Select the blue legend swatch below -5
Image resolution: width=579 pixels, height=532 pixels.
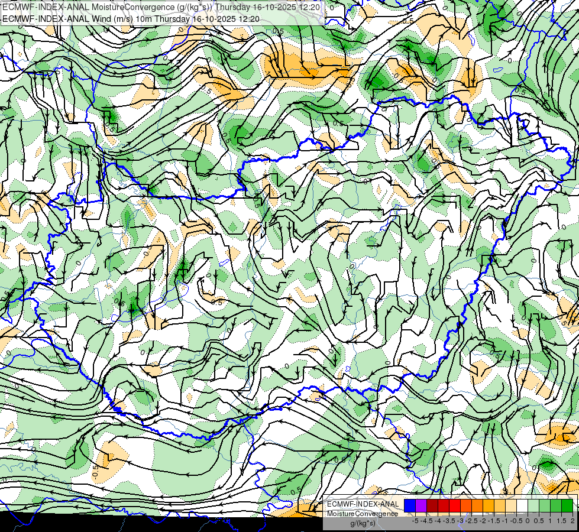coord(410,506)
